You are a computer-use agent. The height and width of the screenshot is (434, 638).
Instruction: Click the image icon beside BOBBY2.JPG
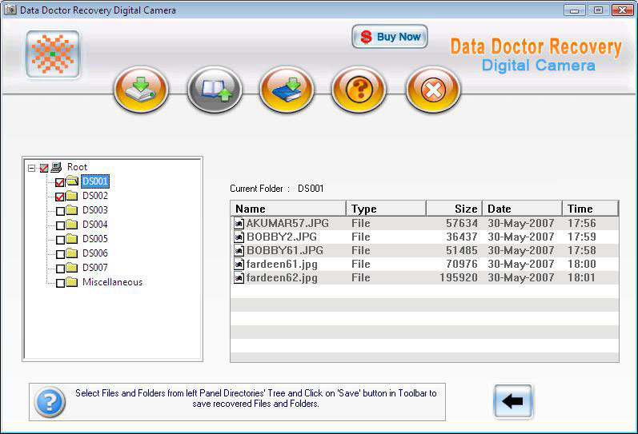(x=239, y=237)
